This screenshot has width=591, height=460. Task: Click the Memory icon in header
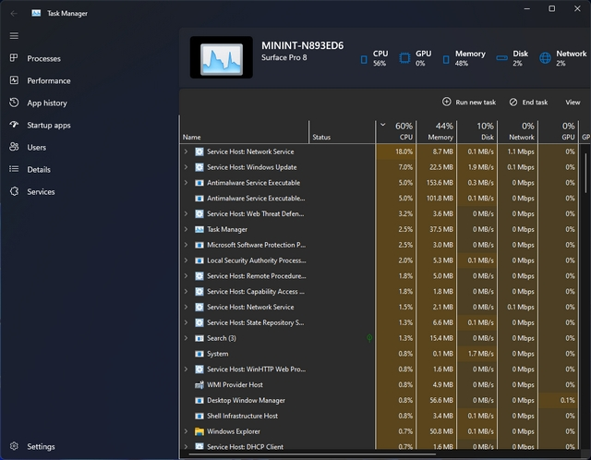(446, 59)
